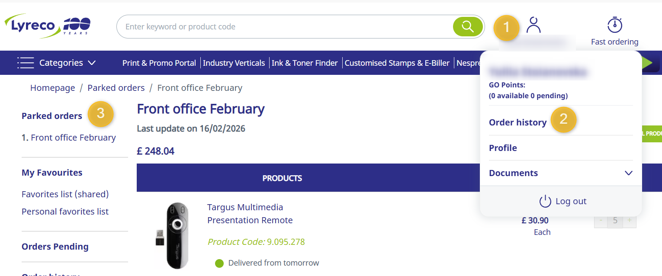This screenshot has width=662, height=276.
Task: Expand the Documents chevron in account menu
Action: [629, 173]
